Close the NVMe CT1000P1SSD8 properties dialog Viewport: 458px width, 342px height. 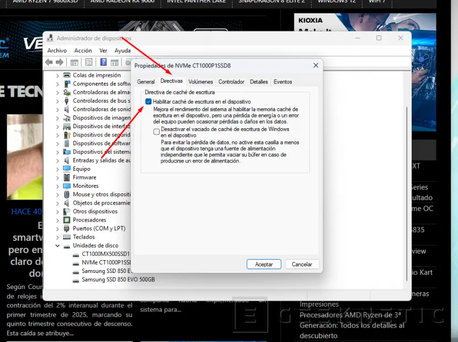point(316,65)
